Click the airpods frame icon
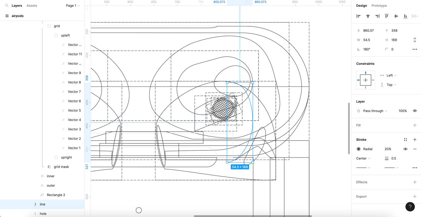 click(x=7, y=16)
